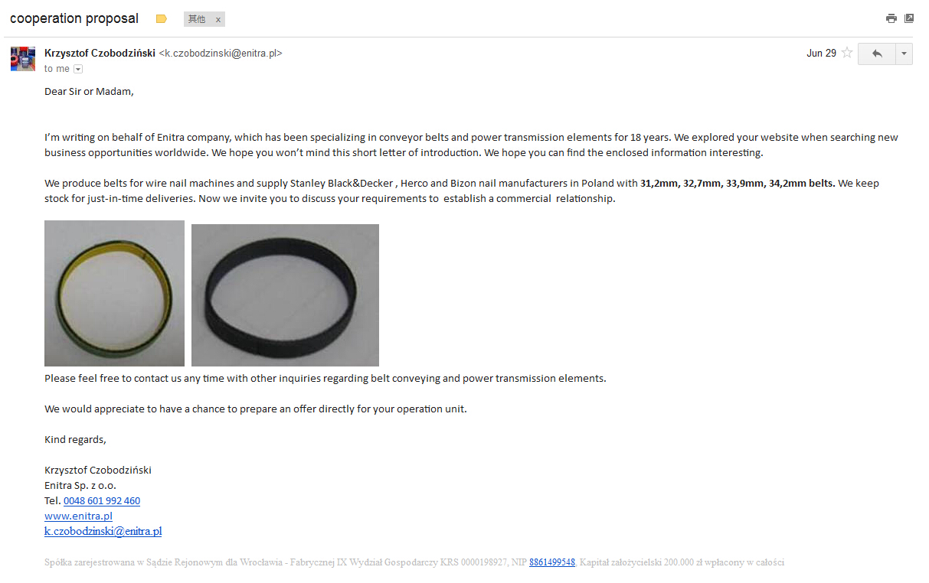This screenshot has width=929, height=583.
Task: Click the NIP number 8861499548 link
Action: click(551, 562)
